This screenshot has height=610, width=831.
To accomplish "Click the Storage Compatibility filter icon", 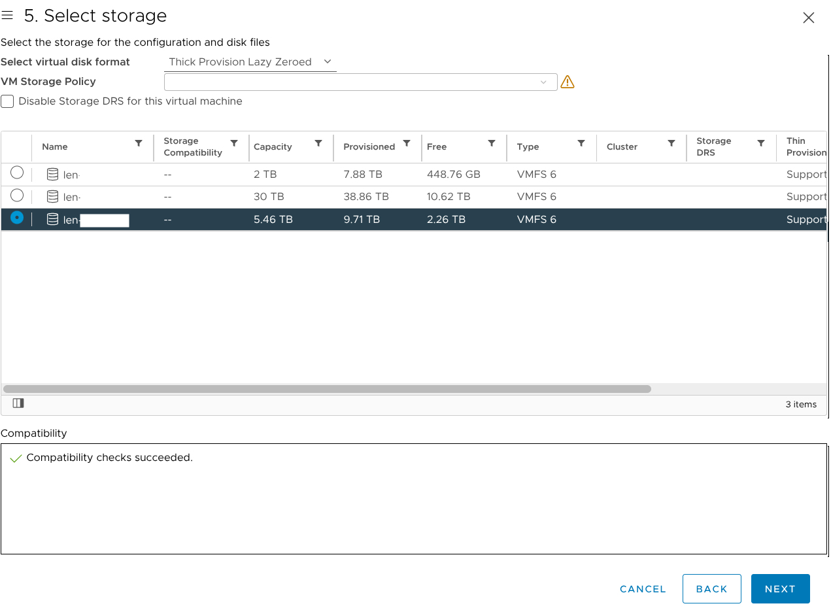I will point(234,143).
